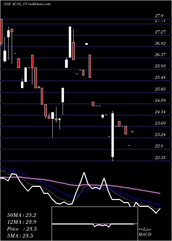Click the 5MA : 23.5 readout

20,236
